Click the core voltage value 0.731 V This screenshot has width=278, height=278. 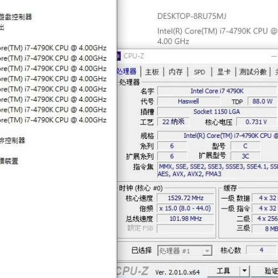256,122
